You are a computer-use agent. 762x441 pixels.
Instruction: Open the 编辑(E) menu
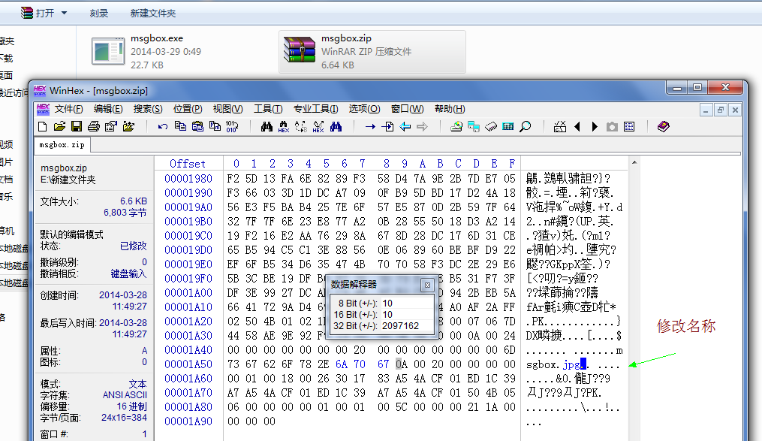click(x=108, y=109)
